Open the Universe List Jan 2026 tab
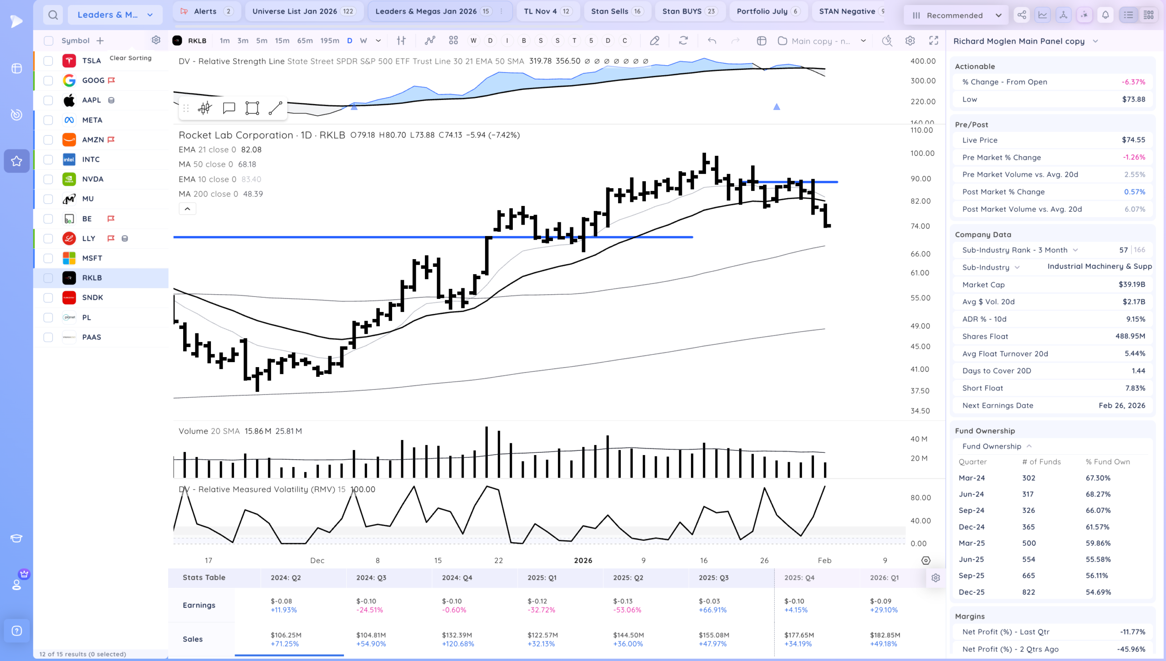This screenshot has width=1166, height=661. point(304,11)
